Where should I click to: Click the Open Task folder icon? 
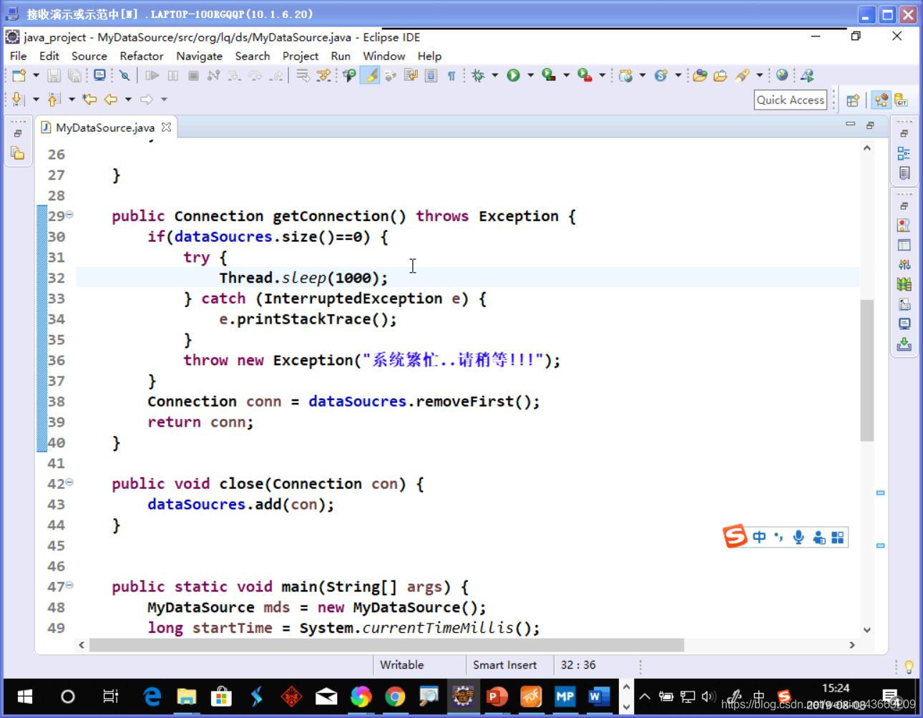[x=721, y=75]
